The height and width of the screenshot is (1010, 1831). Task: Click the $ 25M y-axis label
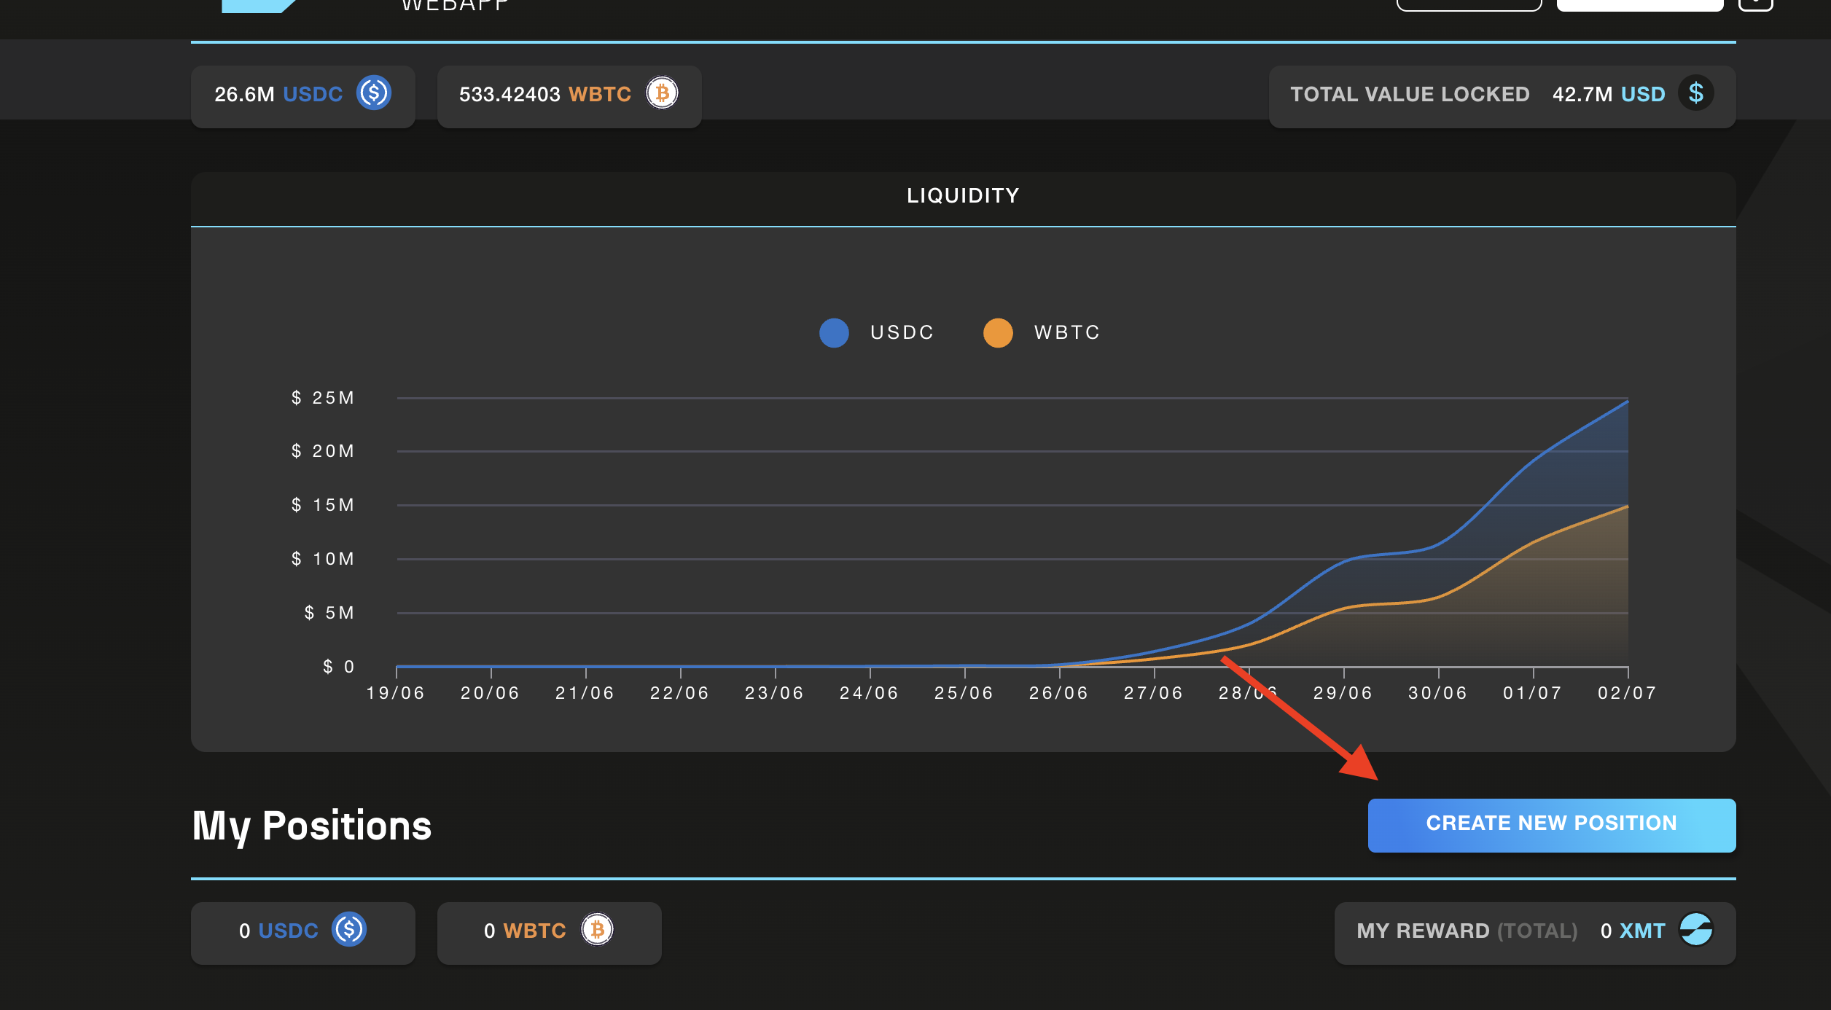click(323, 398)
